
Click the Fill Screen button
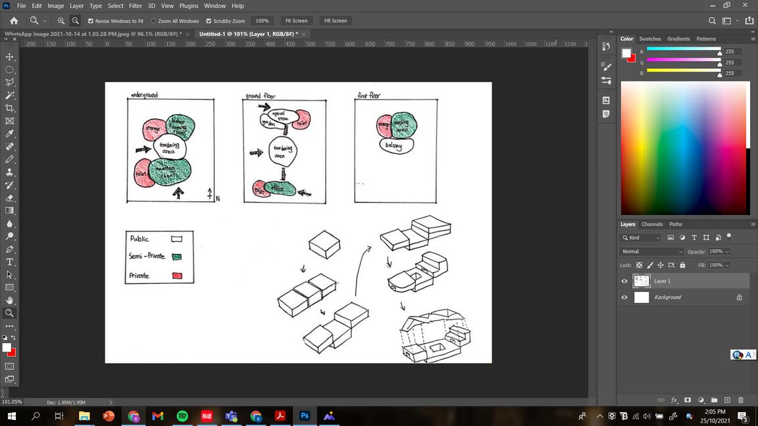point(336,21)
